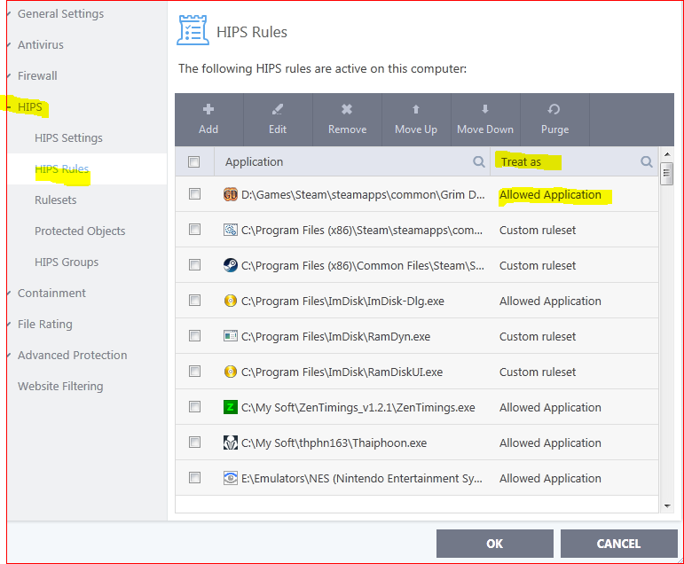Click search icon in Treat as column

click(x=647, y=161)
